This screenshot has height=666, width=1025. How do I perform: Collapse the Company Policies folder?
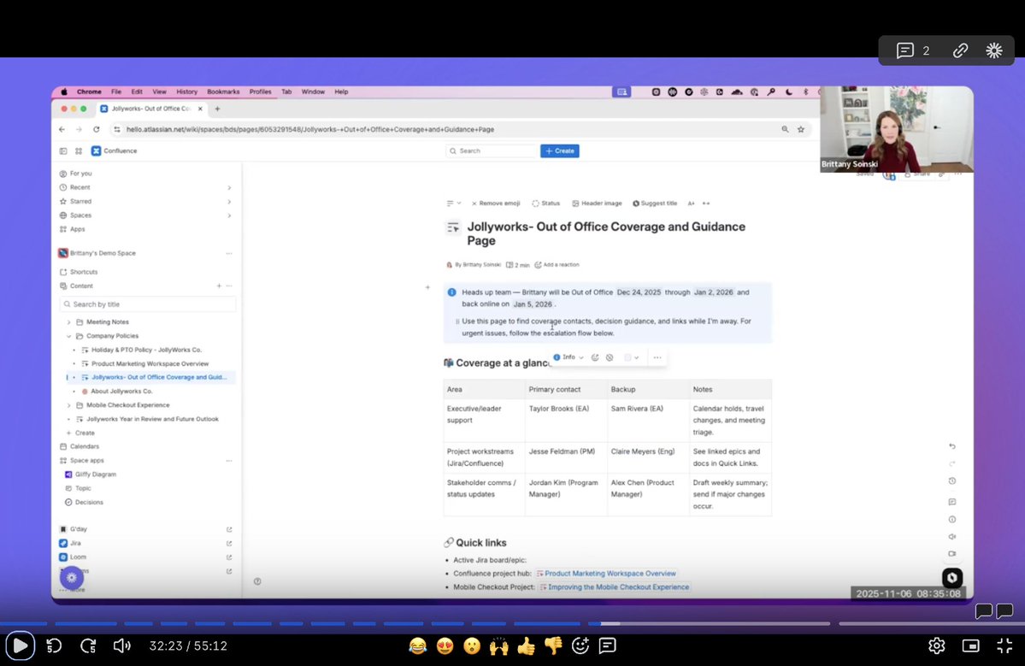pos(68,336)
